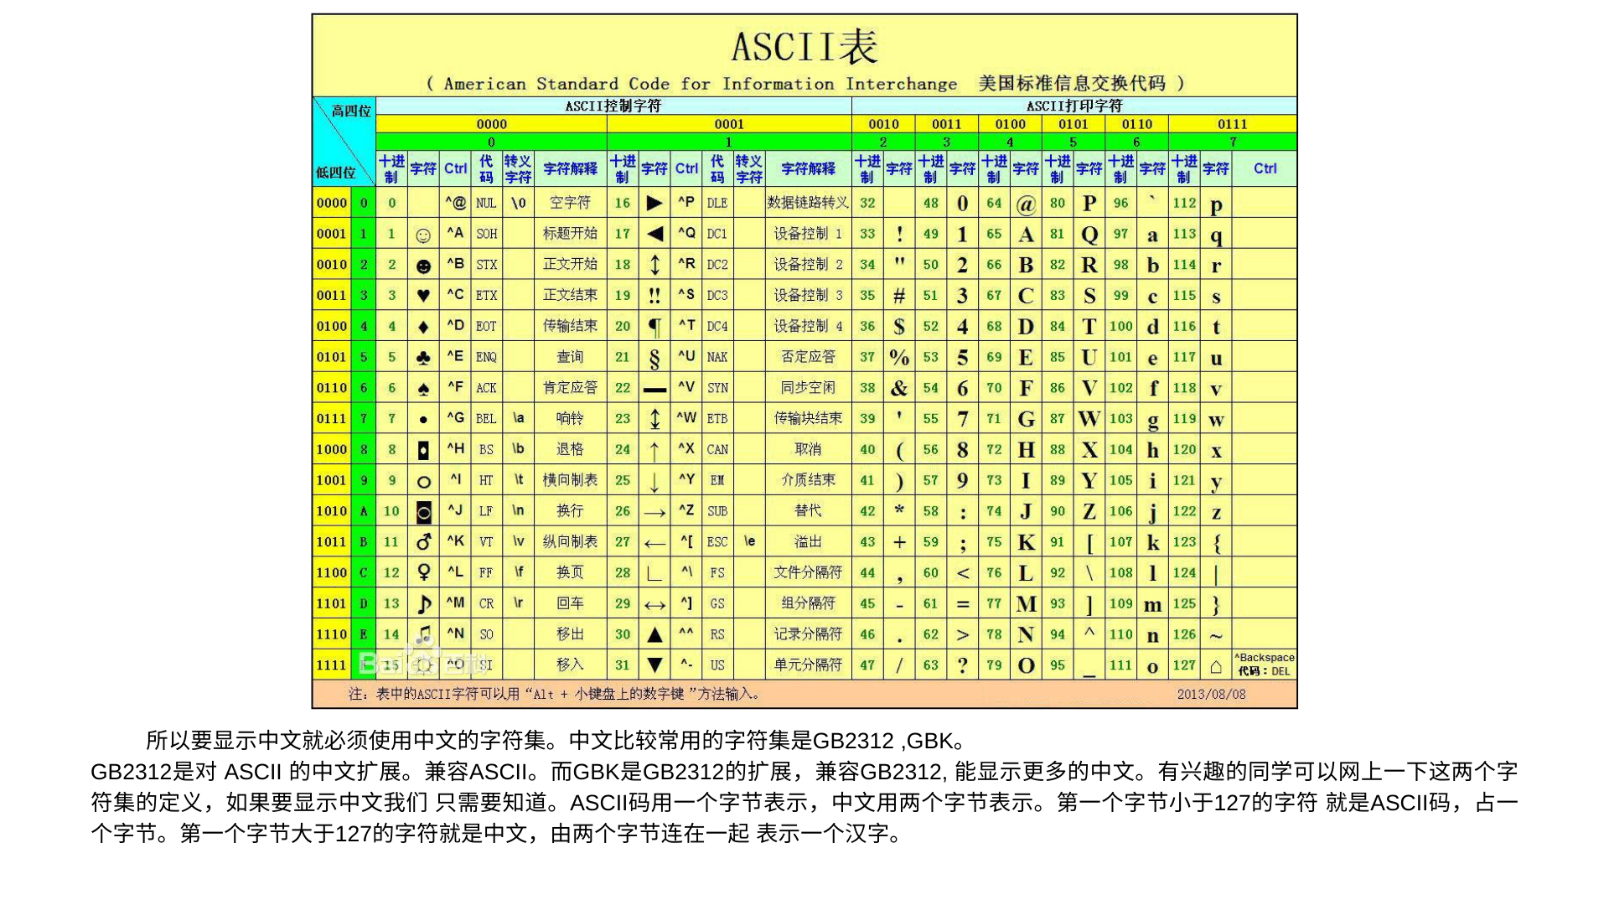Click the "?" character next to decimal 63
This screenshot has height=905, width=1609.
(x=963, y=665)
